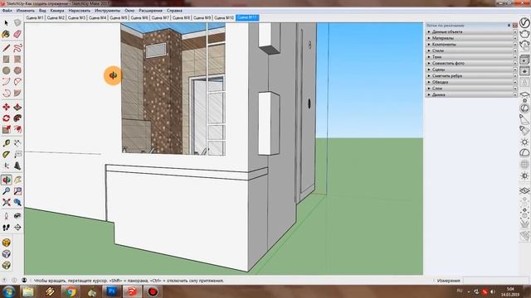Select the Zoom magnifier tool
Screen dimensions: 531x298
[x=6, y=191]
